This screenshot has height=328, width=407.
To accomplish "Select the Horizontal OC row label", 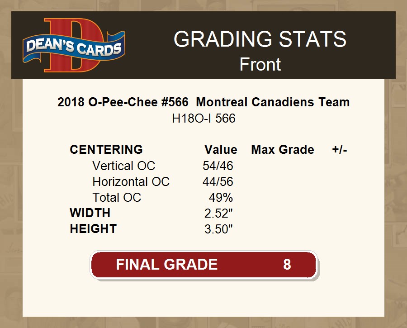I will point(131,182).
